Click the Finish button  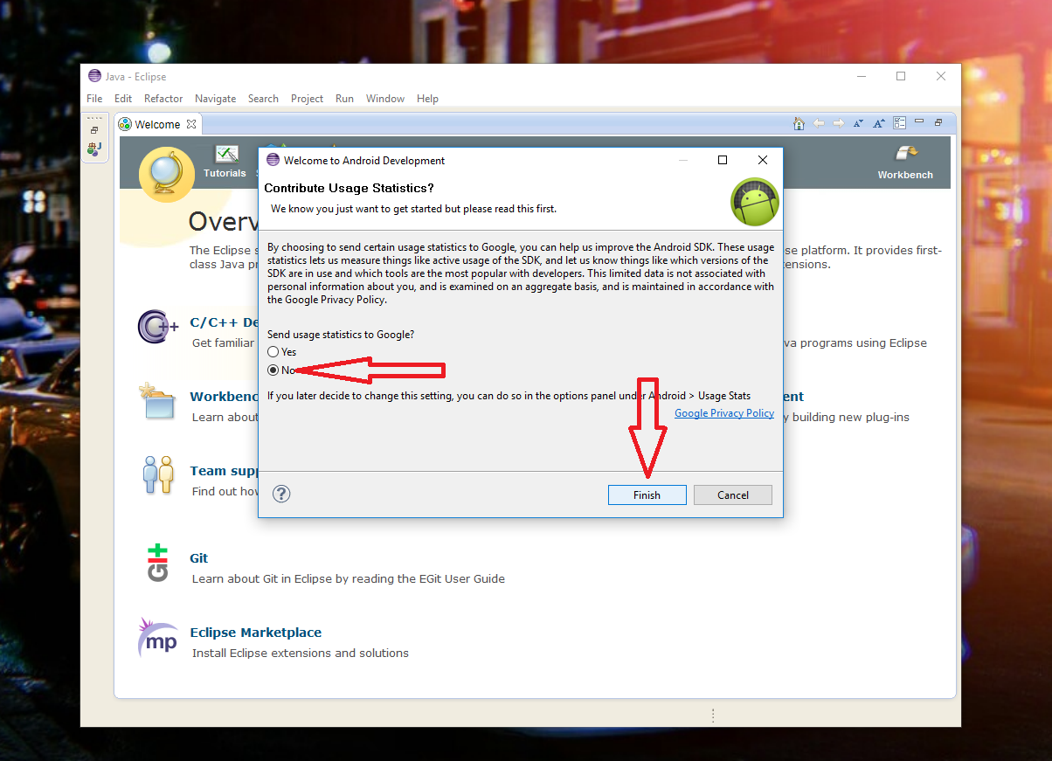click(x=647, y=495)
